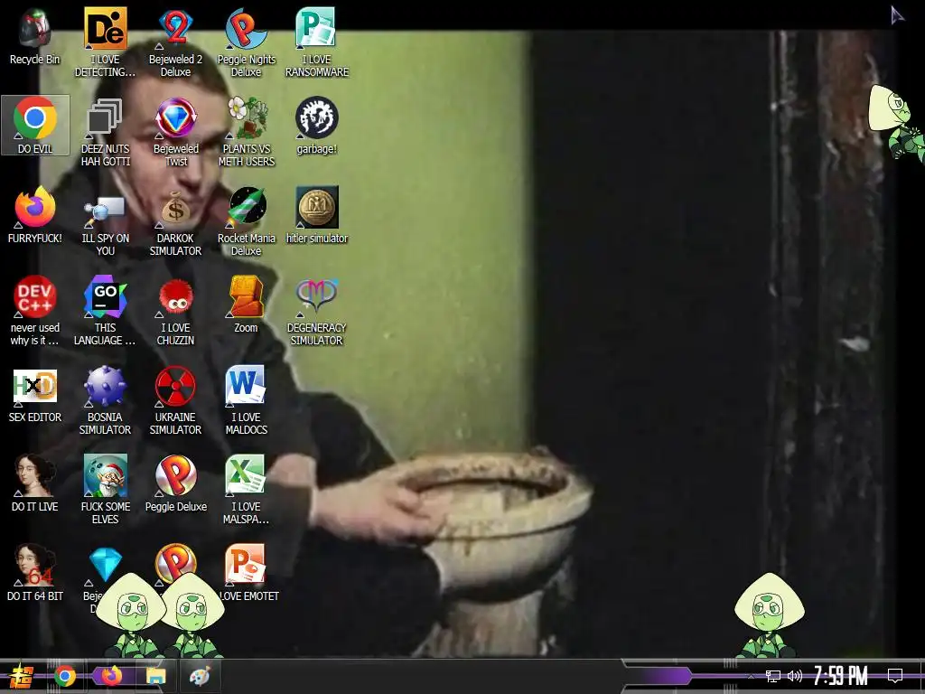Select the 'PLANTS VS METH USERS' shortcut

click(x=246, y=132)
